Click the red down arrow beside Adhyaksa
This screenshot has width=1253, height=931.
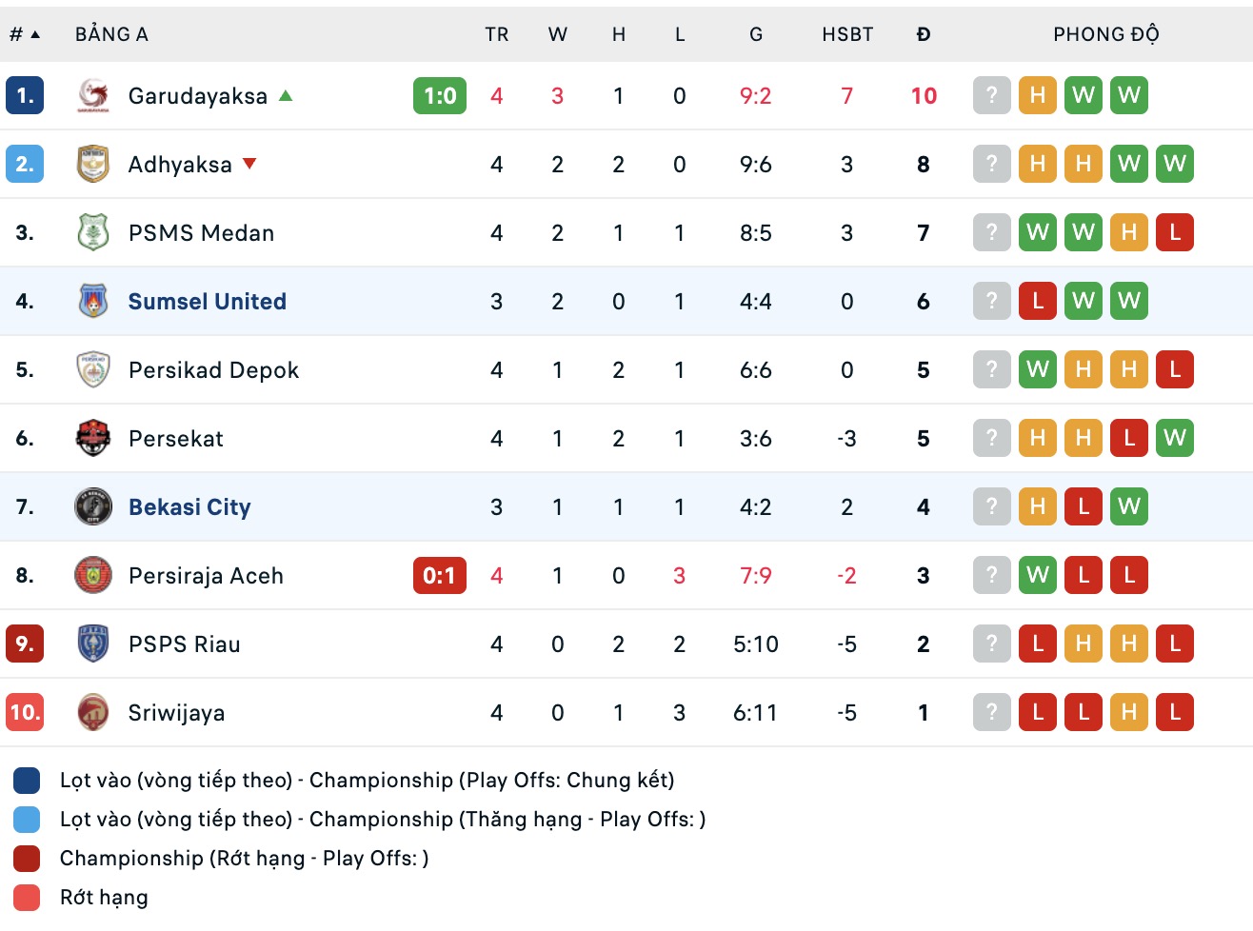tap(249, 164)
